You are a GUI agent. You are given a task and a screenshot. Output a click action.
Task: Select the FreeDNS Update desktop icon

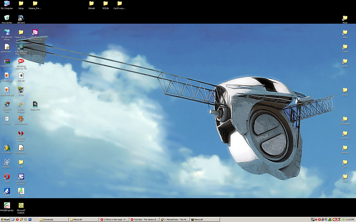coord(21,133)
